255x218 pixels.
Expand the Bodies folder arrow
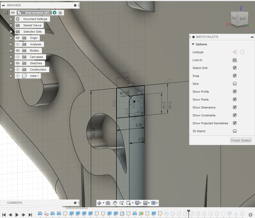pos(11,51)
